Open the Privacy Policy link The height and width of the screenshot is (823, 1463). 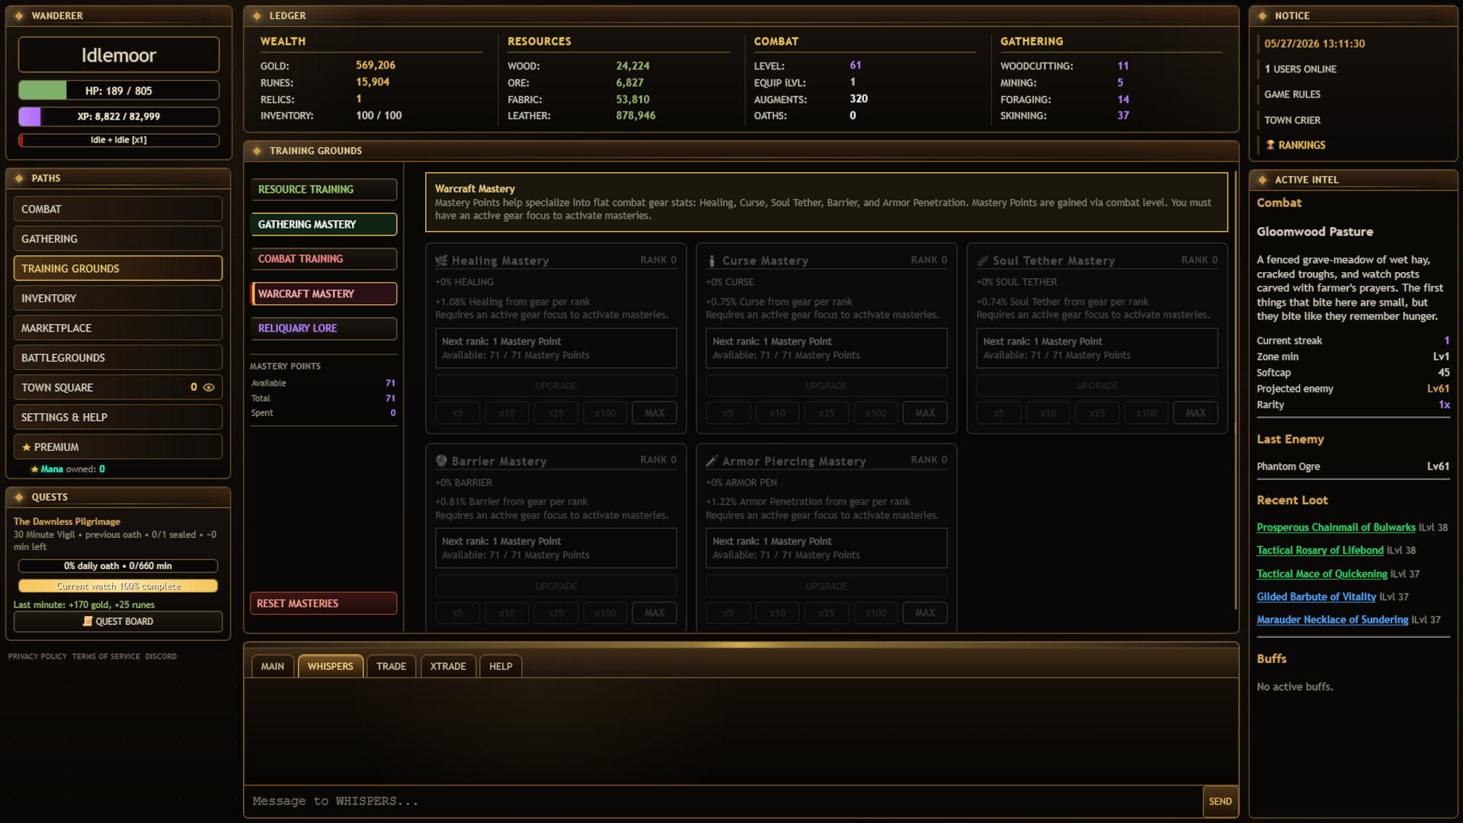(37, 656)
